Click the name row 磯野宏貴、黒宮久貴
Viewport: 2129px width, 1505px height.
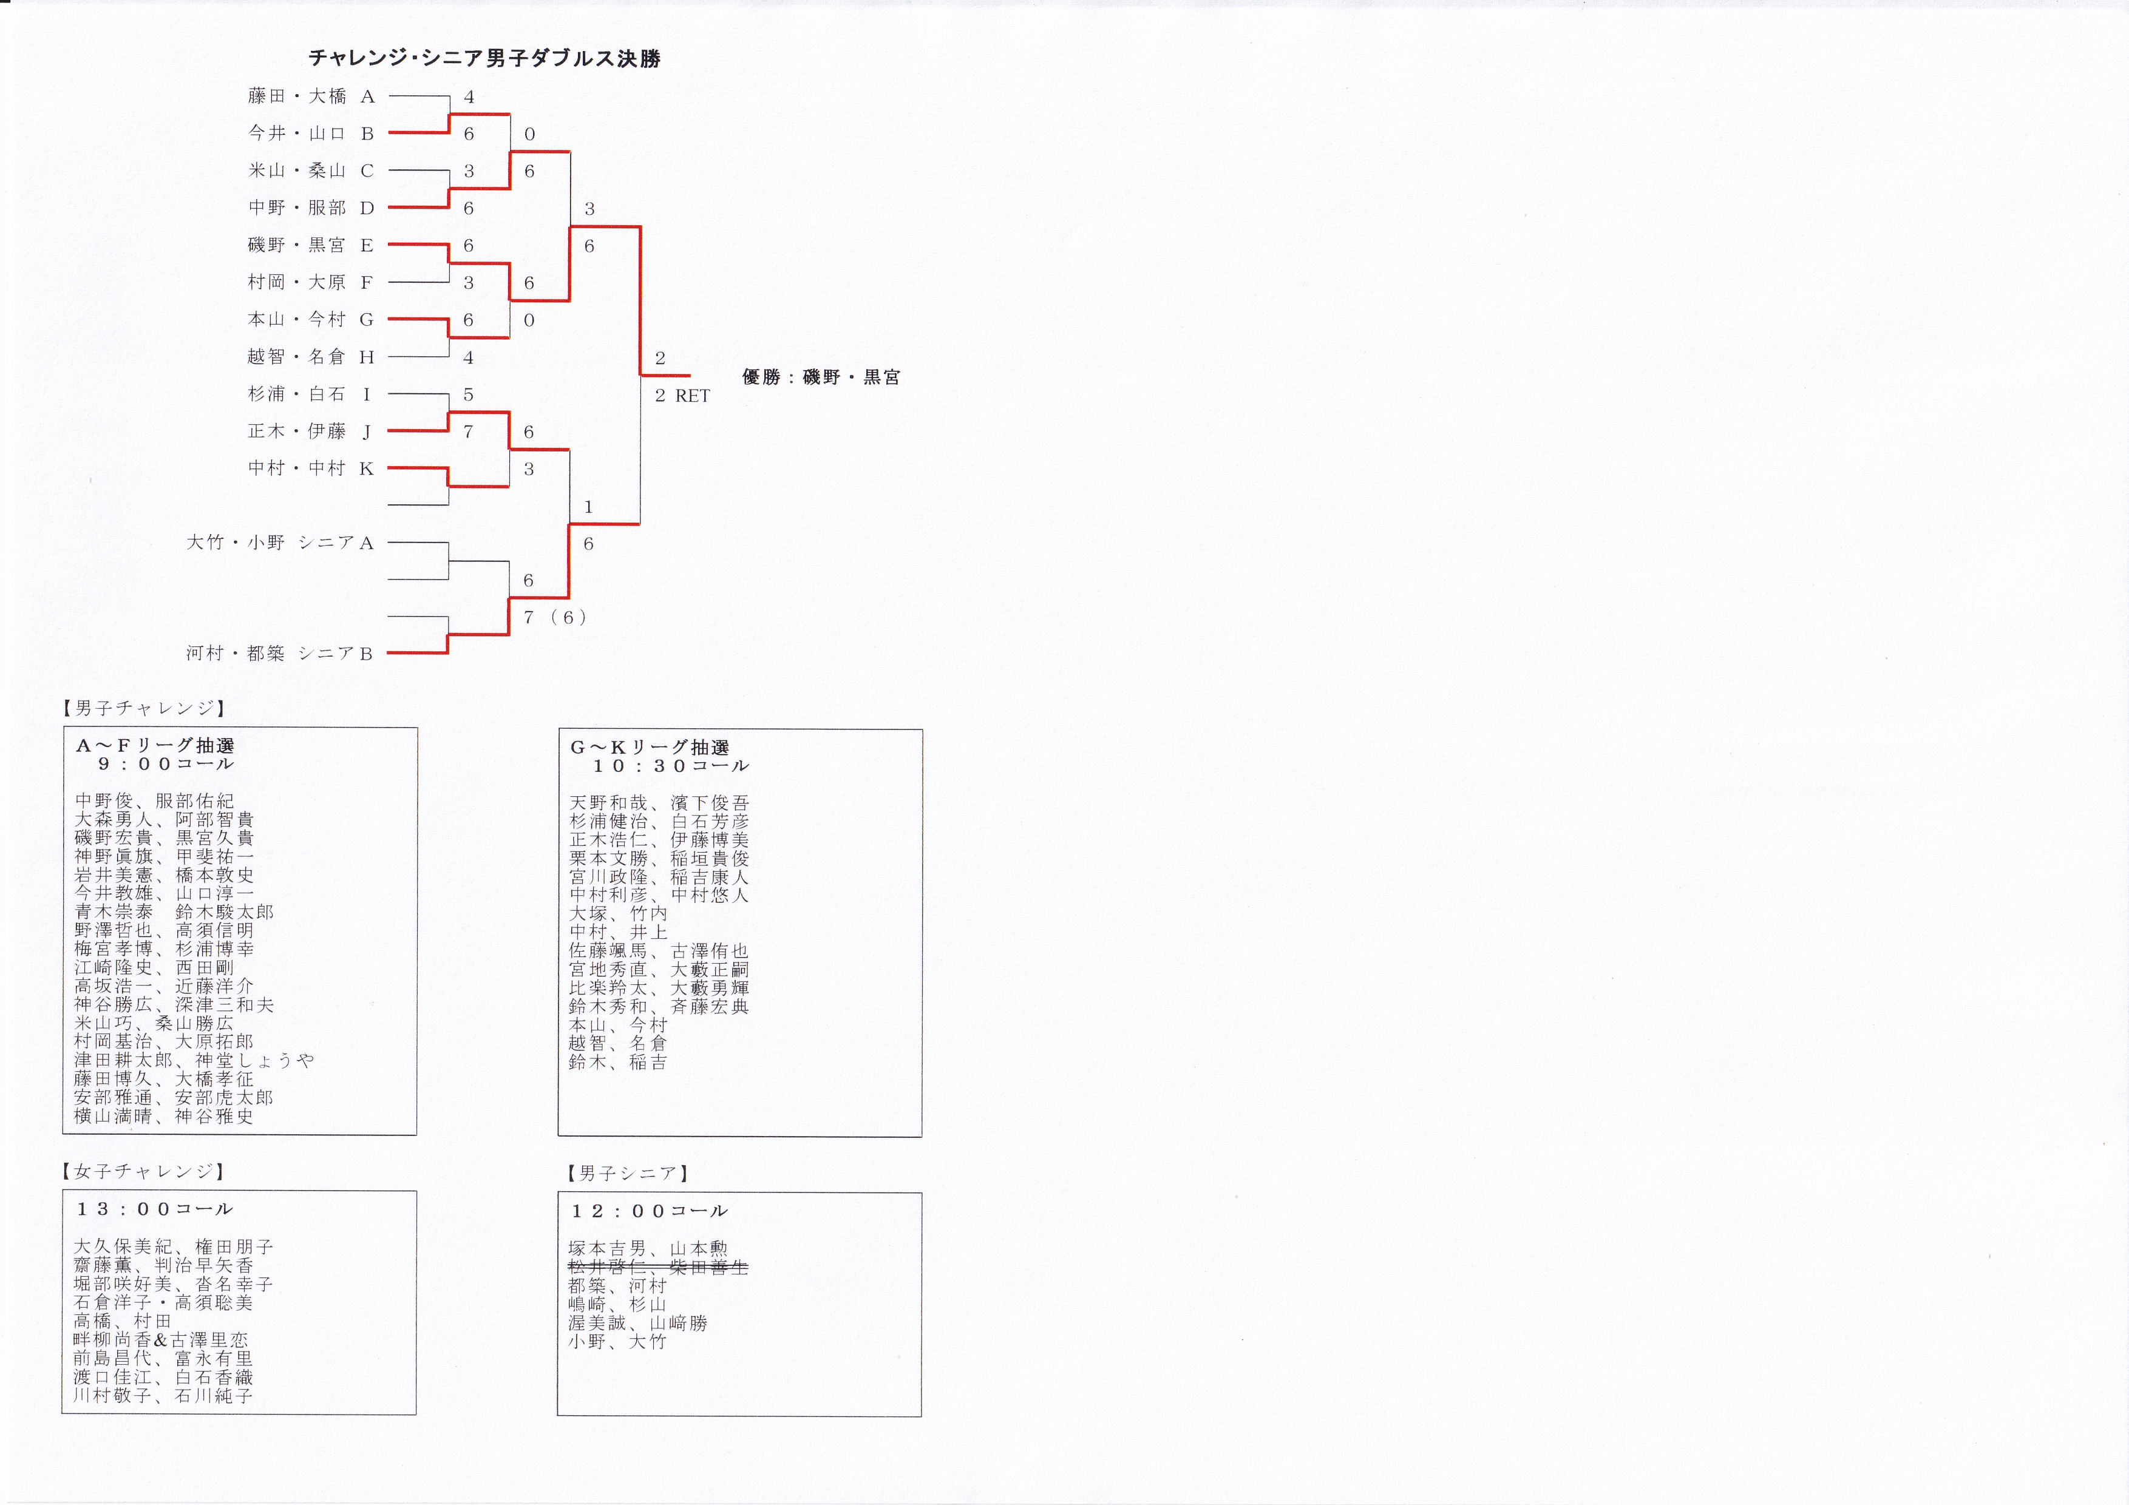164,837
